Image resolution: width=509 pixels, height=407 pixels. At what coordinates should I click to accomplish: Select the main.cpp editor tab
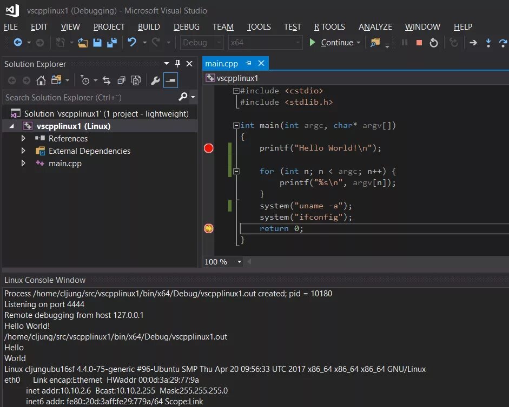click(221, 64)
